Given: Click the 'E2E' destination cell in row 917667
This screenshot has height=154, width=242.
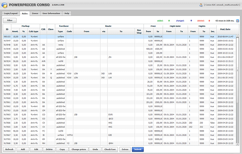Looking at the screenshot, I should point(121,135).
